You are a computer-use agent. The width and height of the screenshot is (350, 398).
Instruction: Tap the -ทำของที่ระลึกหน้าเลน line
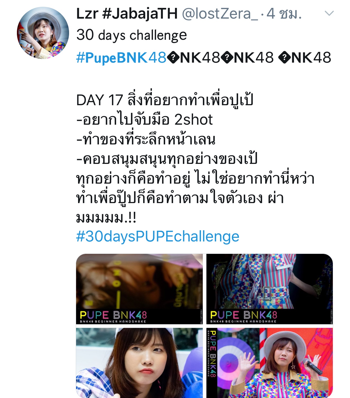[x=146, y=139]
